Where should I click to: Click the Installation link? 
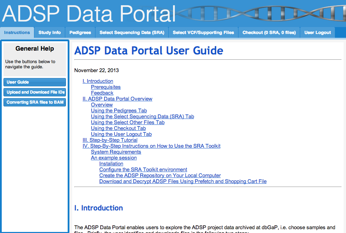coord(111,164)
